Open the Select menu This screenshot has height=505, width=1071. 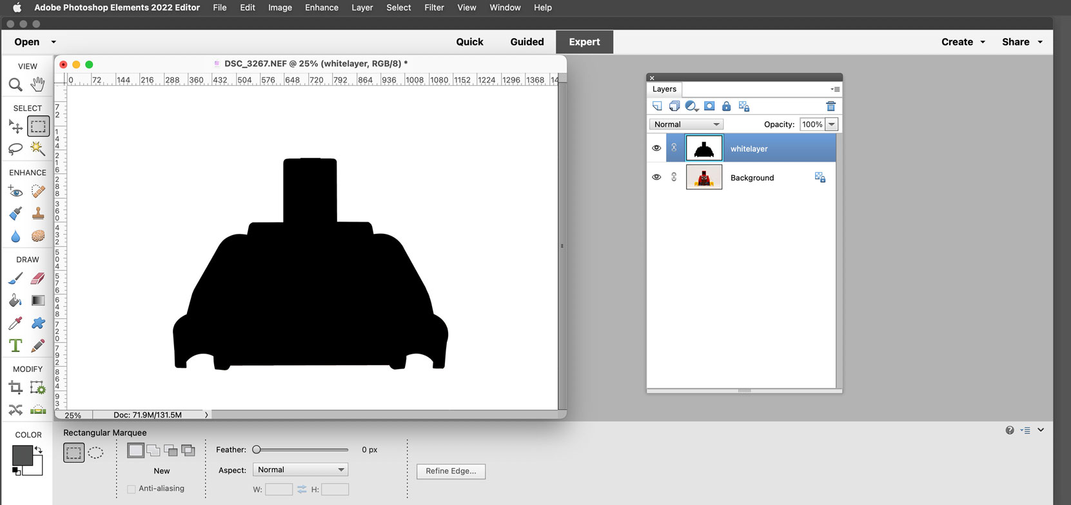pyautogui.click(x=398, y=8)
